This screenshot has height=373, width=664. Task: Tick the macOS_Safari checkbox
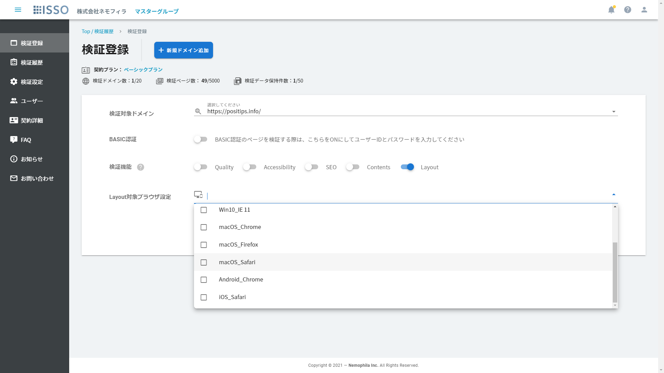point(204,262)
